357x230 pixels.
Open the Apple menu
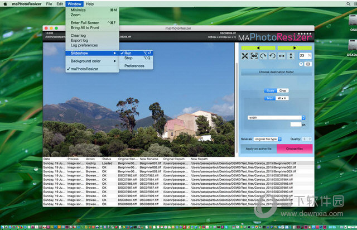coord(5,4)
